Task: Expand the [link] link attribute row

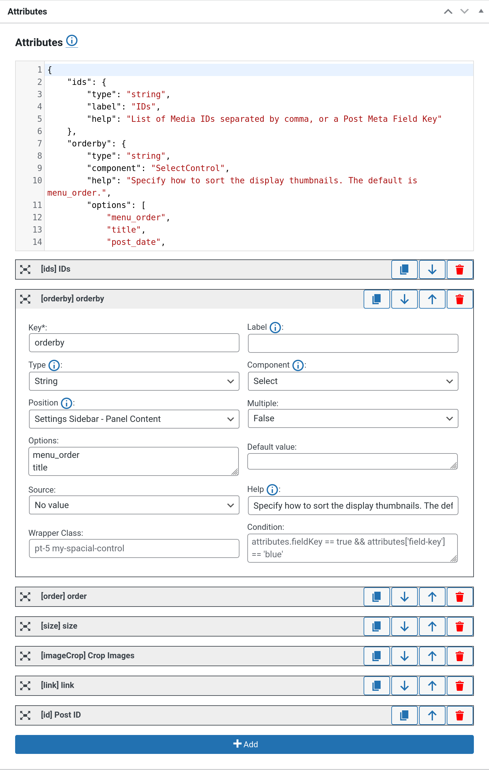Action: coord(25,685)
